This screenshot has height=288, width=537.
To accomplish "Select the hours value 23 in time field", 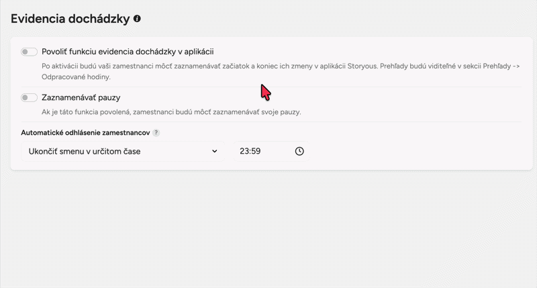I will click(244, 152).
